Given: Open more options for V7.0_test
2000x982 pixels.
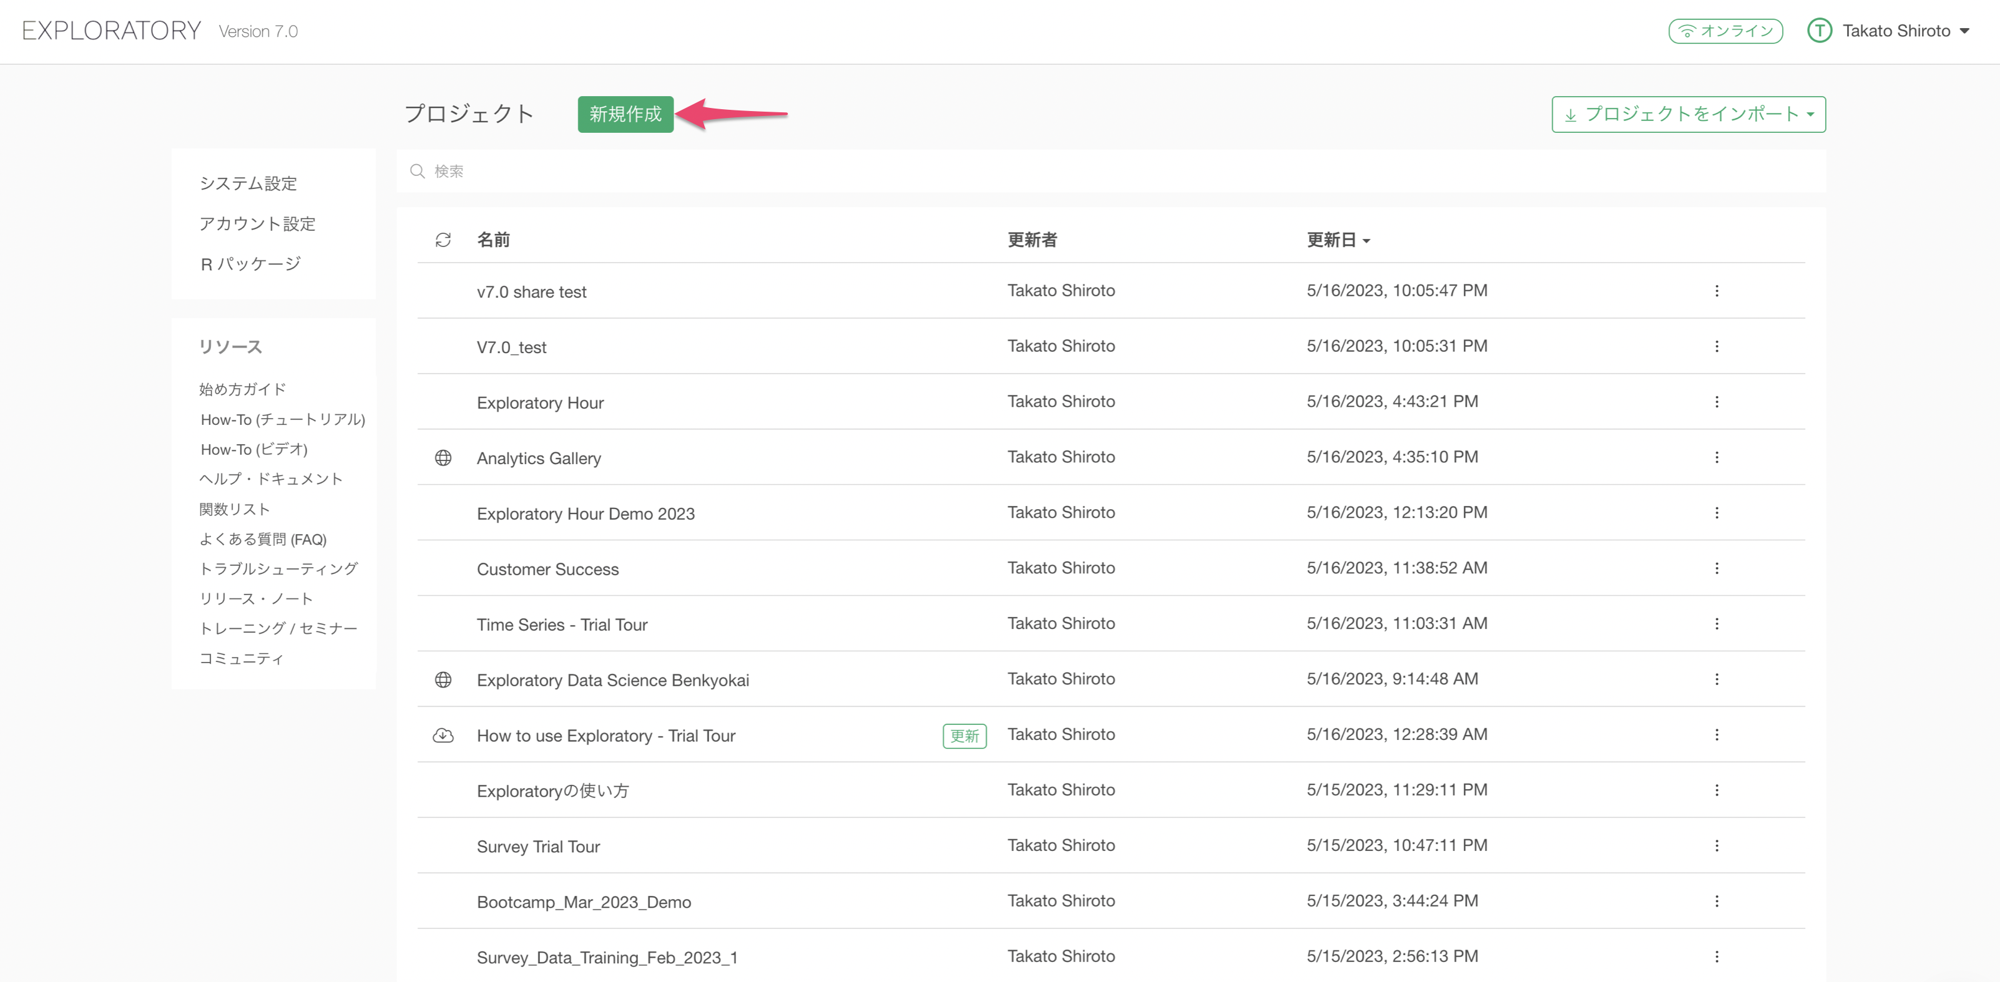Looking at the screenshot, I should (x=1716, y=346).
